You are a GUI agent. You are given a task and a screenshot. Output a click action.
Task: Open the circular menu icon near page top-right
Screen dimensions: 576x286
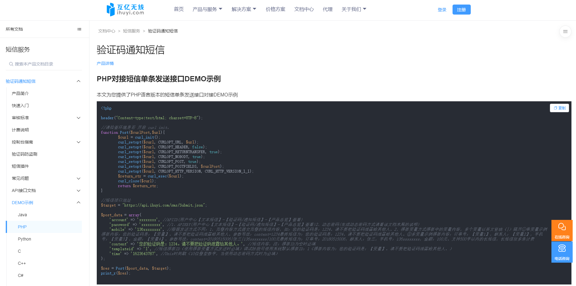pos(565,32)
